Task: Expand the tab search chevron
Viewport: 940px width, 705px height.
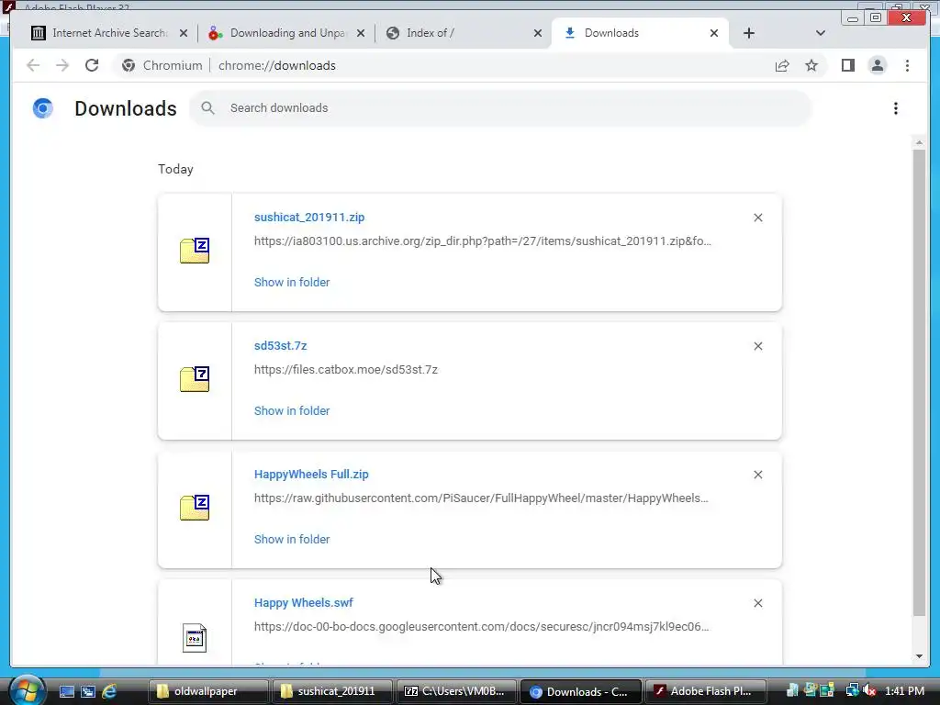Action: coord(821,33)
